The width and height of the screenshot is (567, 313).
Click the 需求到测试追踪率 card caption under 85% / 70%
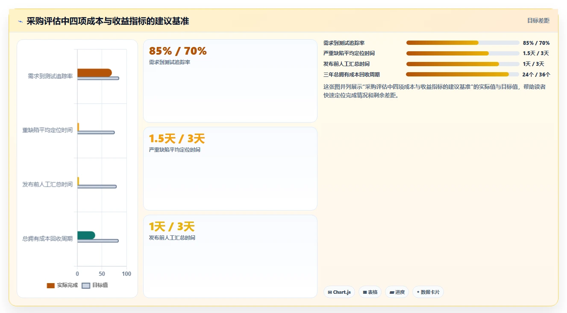(170, 62)
